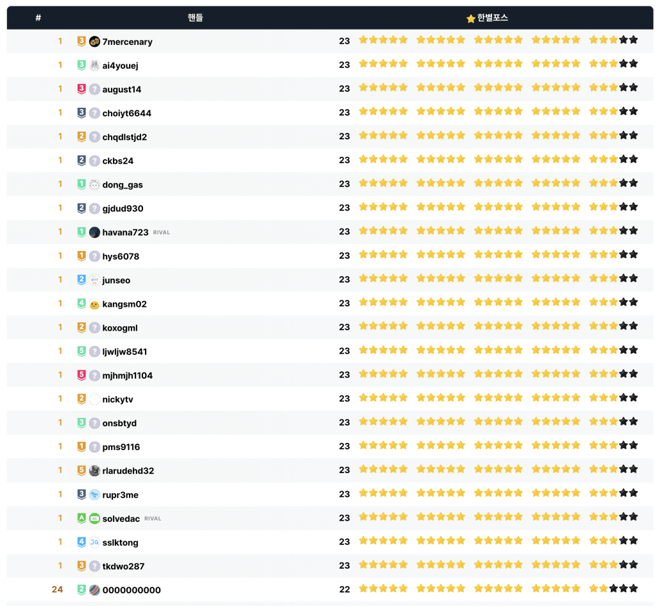Viewport: 657px width, 606px height.
Task: Click solvedac's green profile avatar
Action: click(94, 519)
